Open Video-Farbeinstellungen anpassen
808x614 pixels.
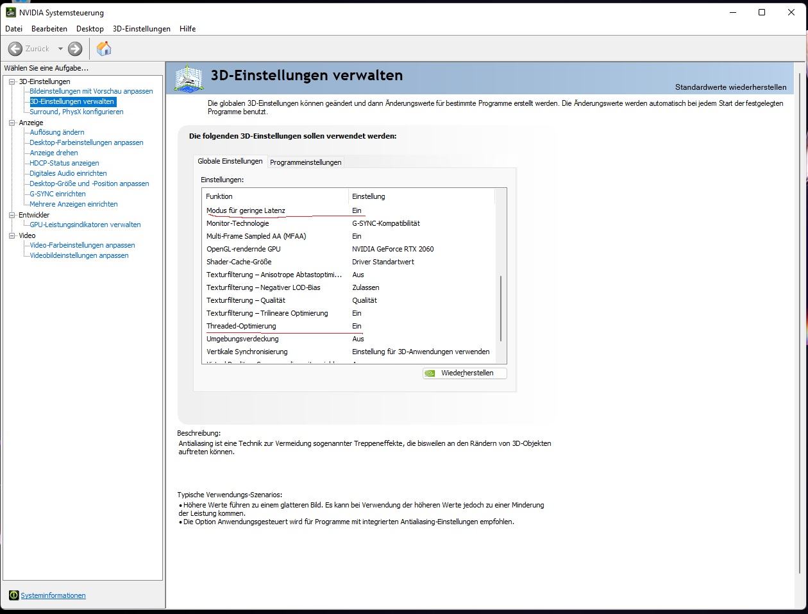click(x=82, y=245)
